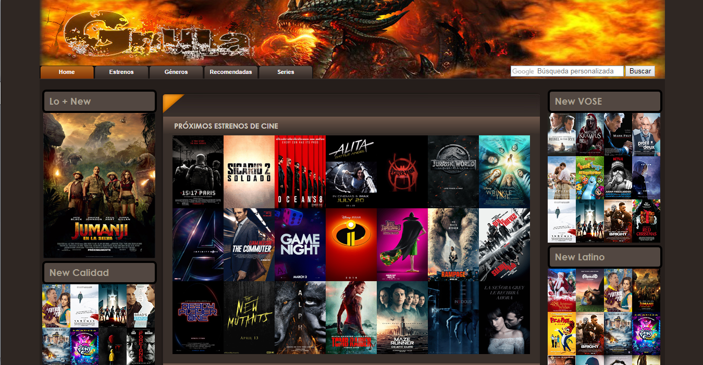703x365 pixels.
Task: Open the Home tab
Action: [x=67, y=72]
